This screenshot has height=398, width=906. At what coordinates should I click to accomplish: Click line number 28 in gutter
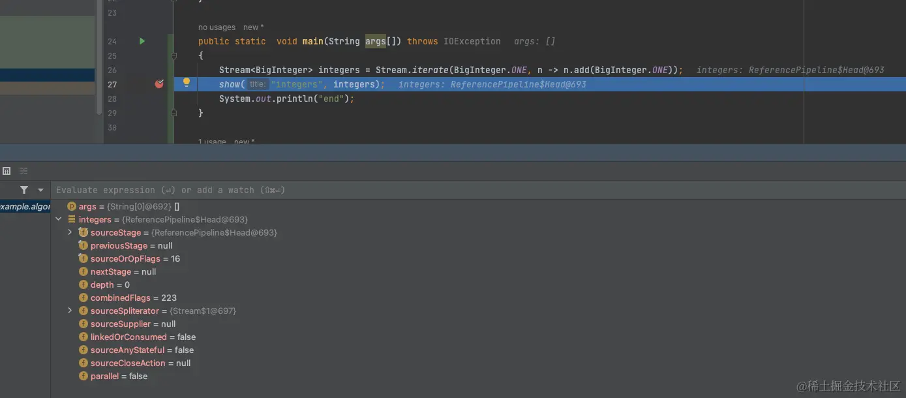coord(112,99)
